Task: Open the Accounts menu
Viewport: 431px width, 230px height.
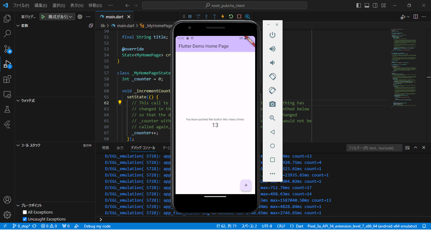Action: pyautogui.click(x=7, y=200)
